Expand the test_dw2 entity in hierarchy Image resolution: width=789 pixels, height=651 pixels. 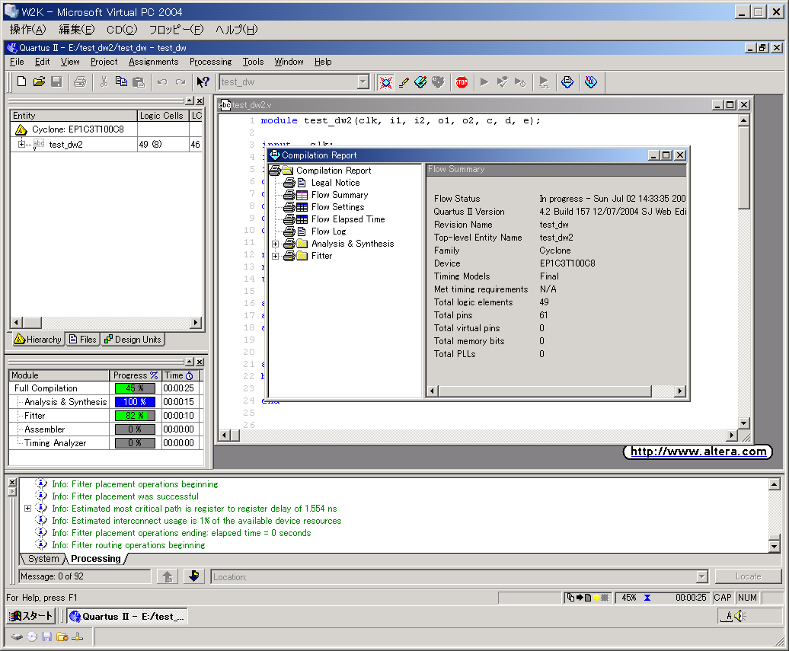21,145
